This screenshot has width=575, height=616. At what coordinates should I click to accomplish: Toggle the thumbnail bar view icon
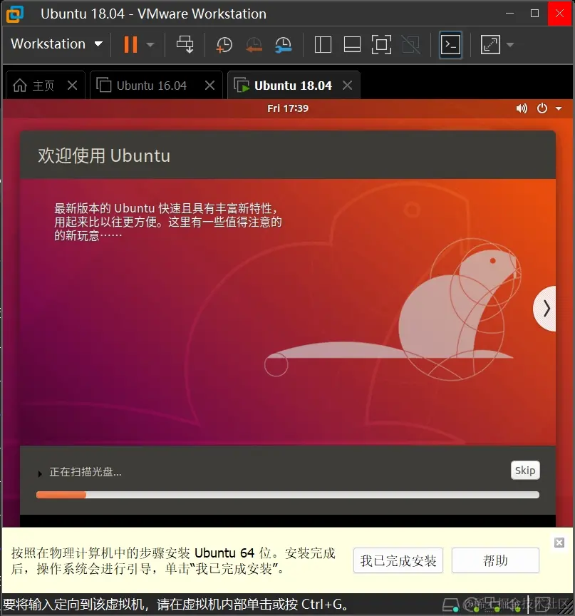(x=352, y=44)
